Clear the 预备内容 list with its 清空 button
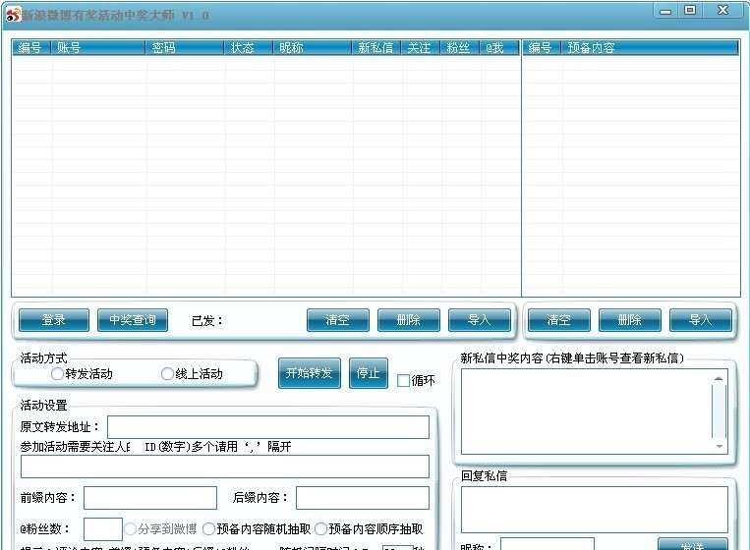The width and height of the screenshot is (750, 550). (559, 319)
